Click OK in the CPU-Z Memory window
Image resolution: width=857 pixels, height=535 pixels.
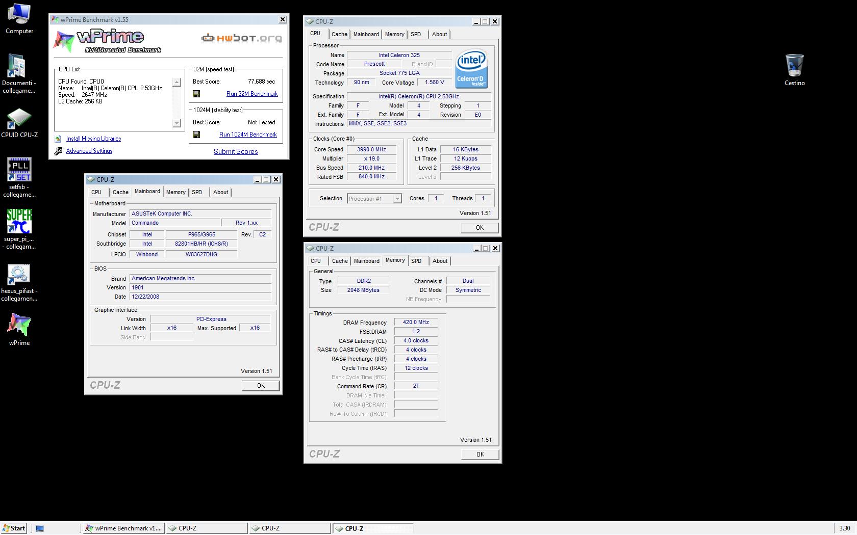point(480,454)
